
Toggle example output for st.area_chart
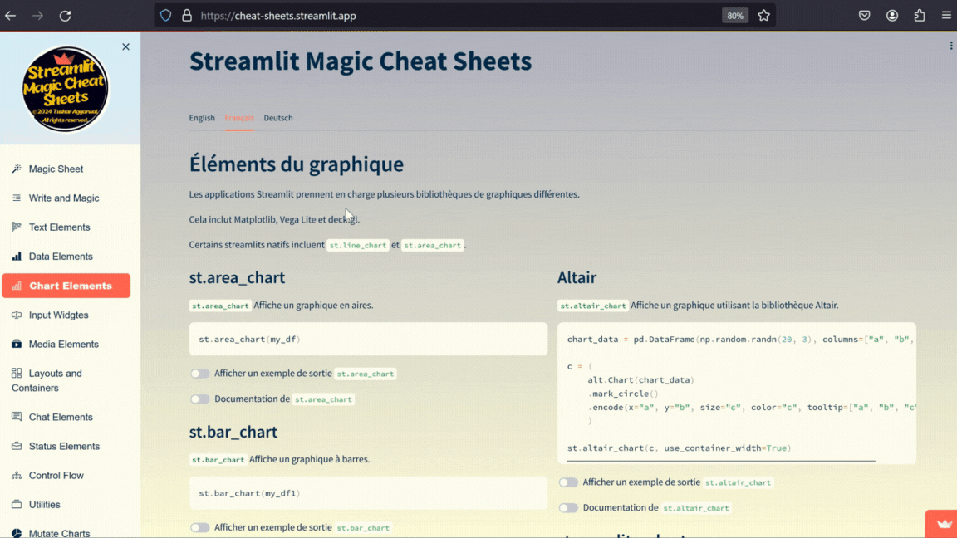[199, 374]
